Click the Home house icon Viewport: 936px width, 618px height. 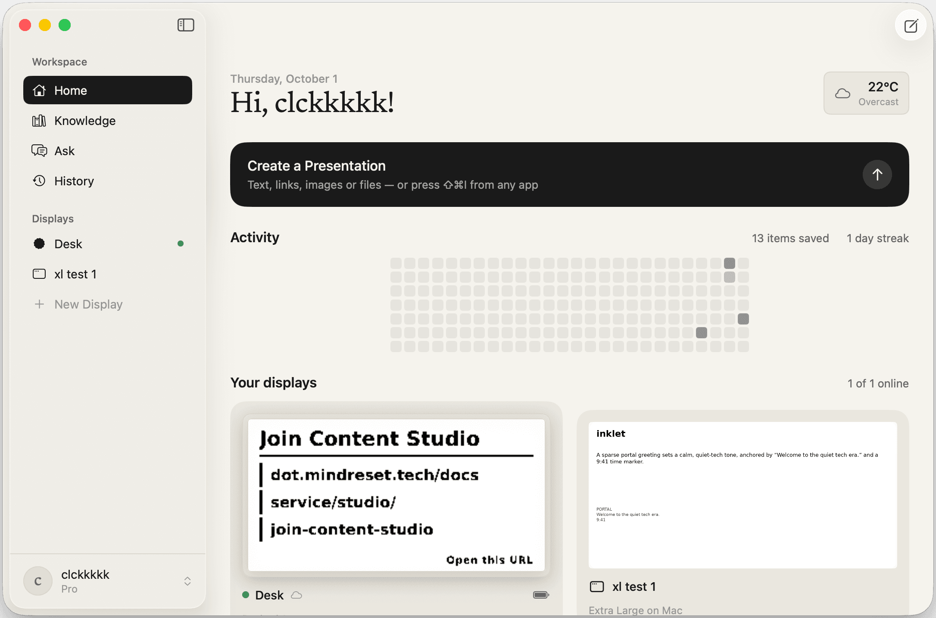click(x=39, y=90)
